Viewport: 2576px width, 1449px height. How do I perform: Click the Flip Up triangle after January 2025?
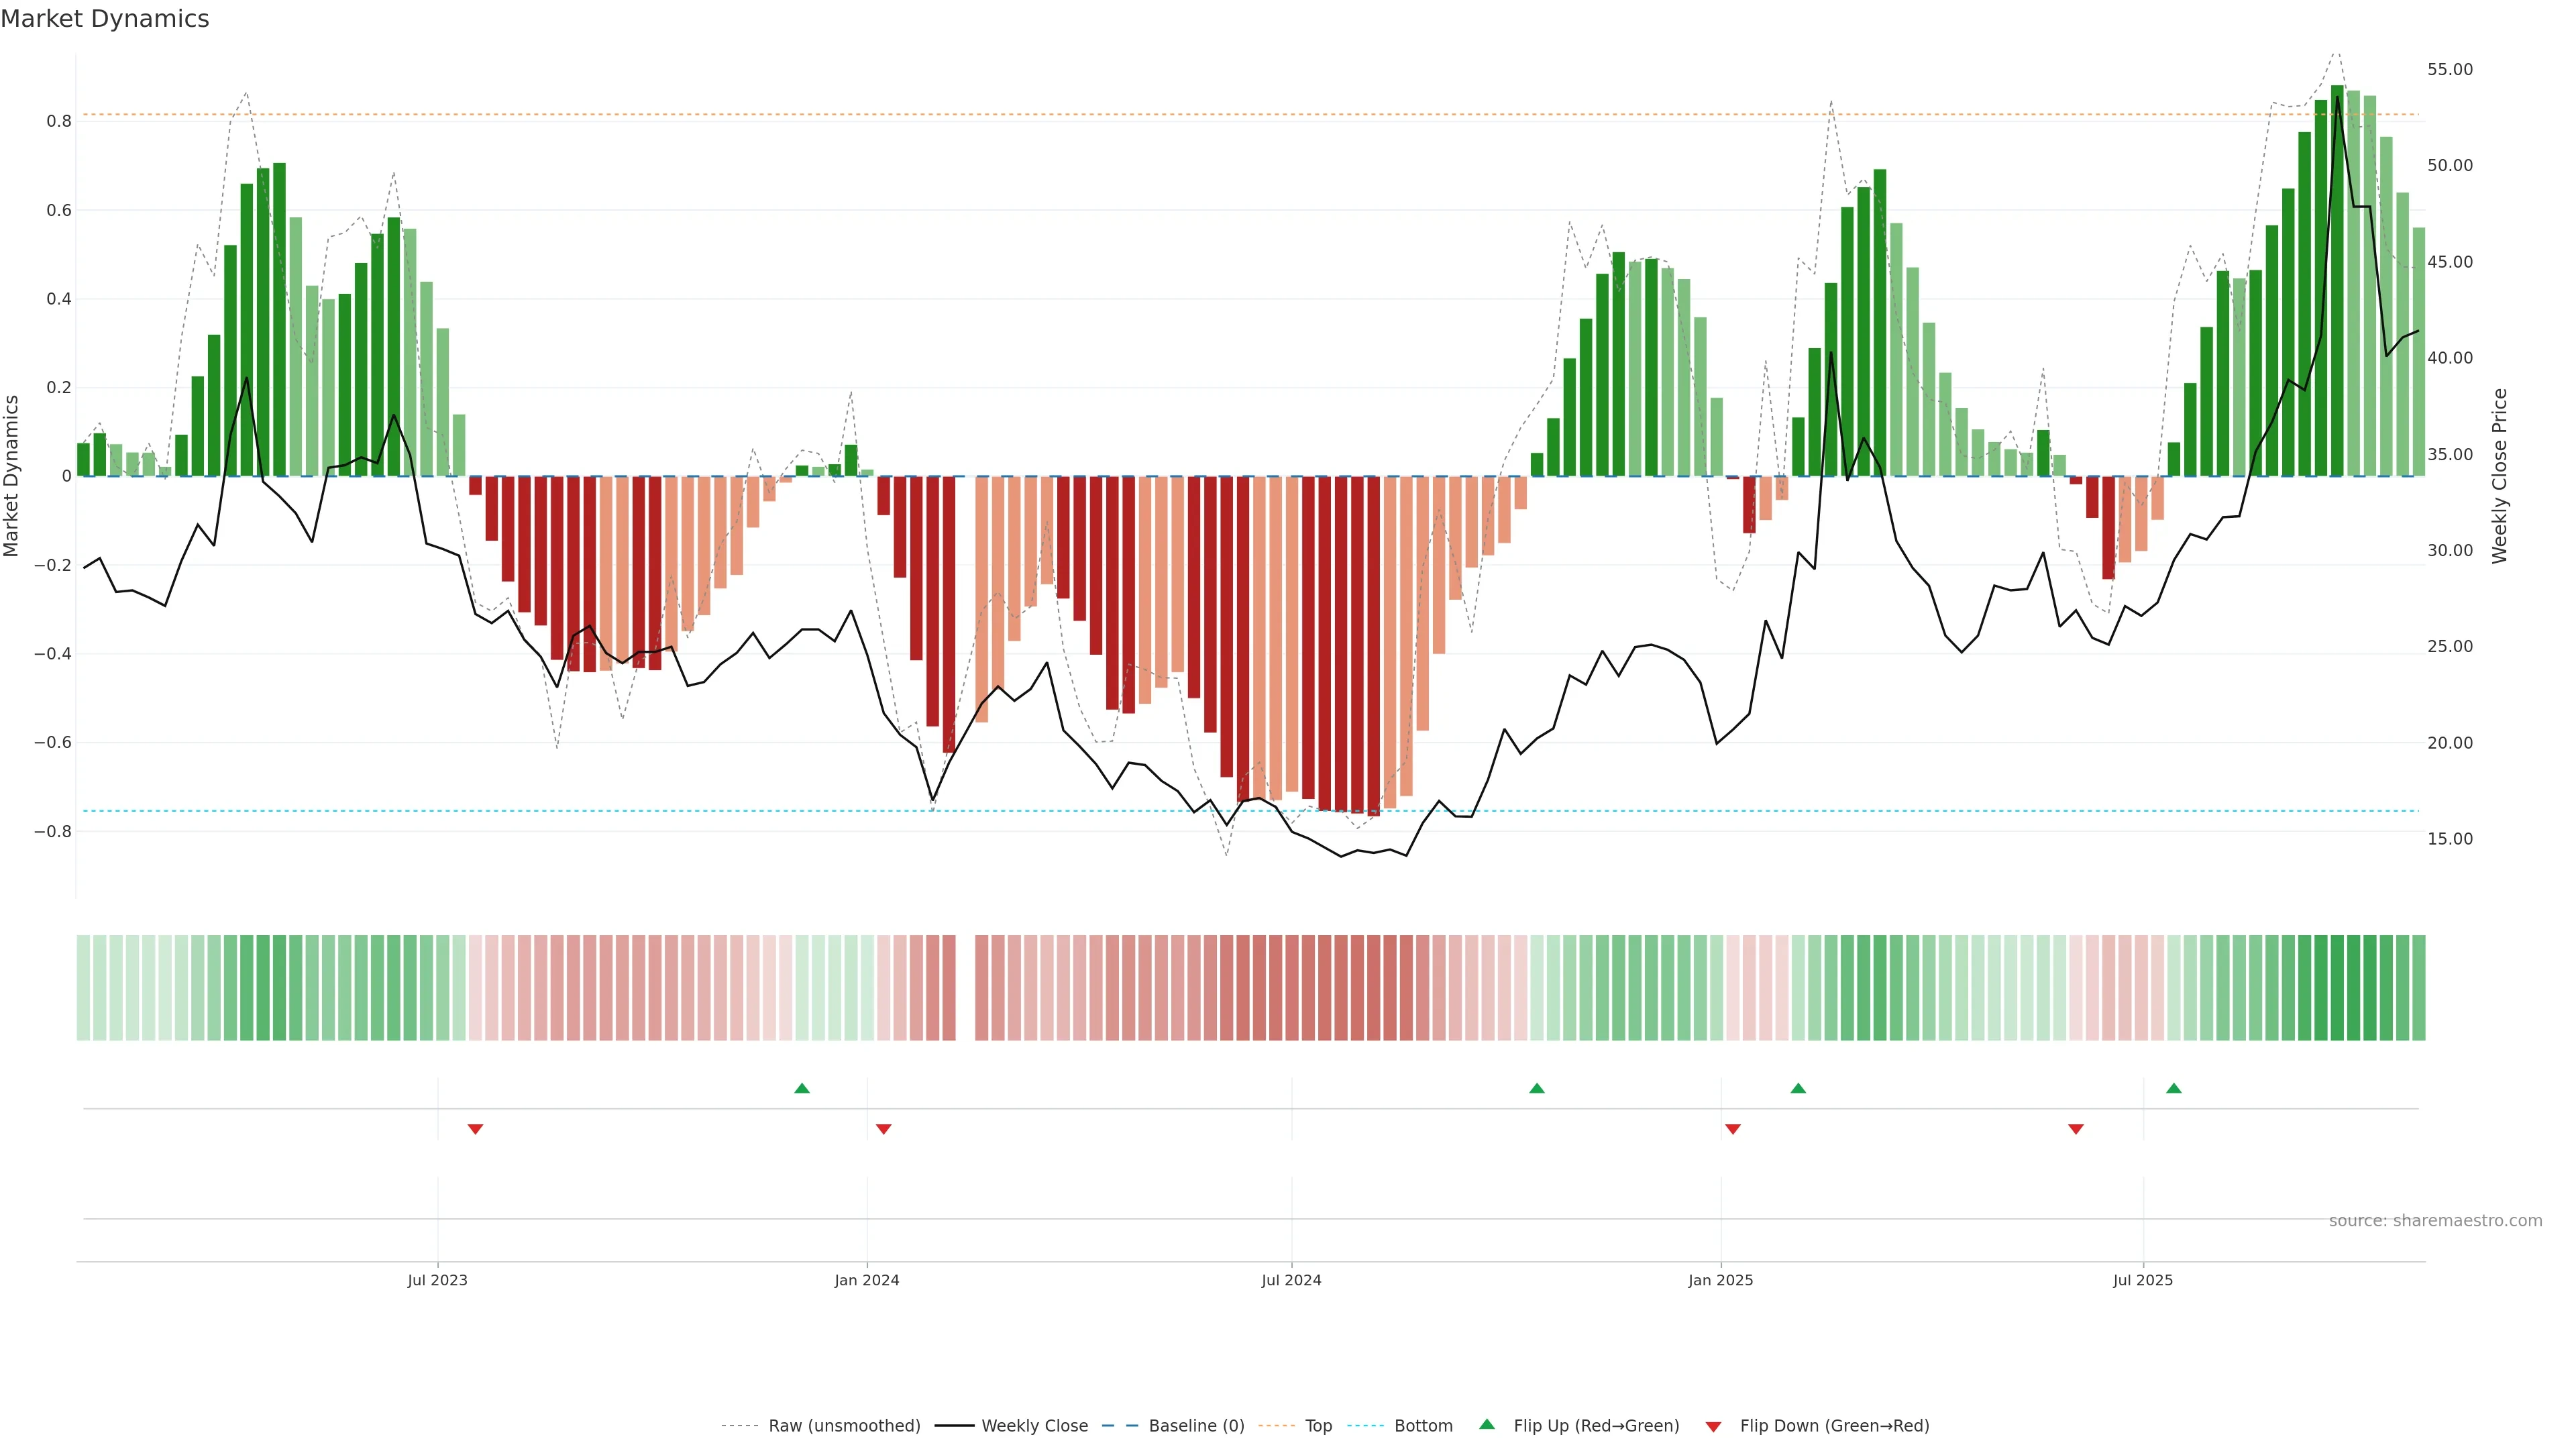(1797, 1088)
